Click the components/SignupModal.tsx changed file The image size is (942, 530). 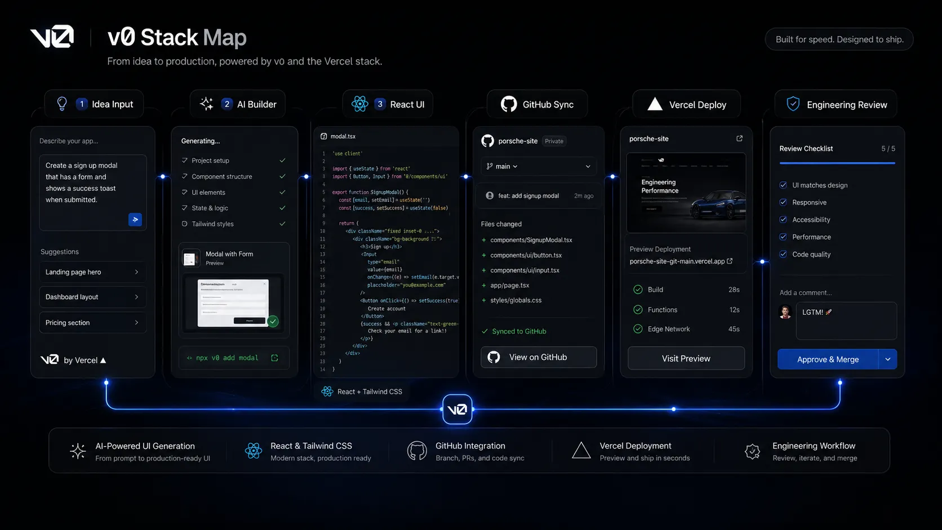pos(531,240)
